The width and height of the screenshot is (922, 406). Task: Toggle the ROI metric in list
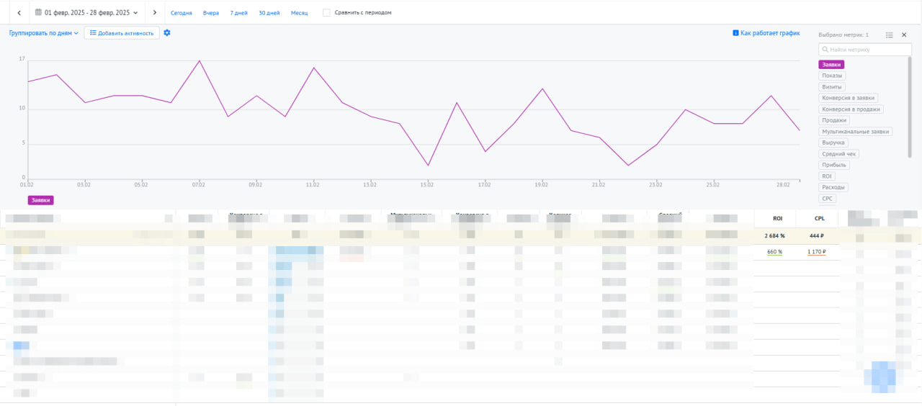point(827,176)
